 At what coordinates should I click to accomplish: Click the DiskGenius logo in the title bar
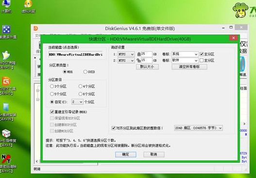[36, 28]
